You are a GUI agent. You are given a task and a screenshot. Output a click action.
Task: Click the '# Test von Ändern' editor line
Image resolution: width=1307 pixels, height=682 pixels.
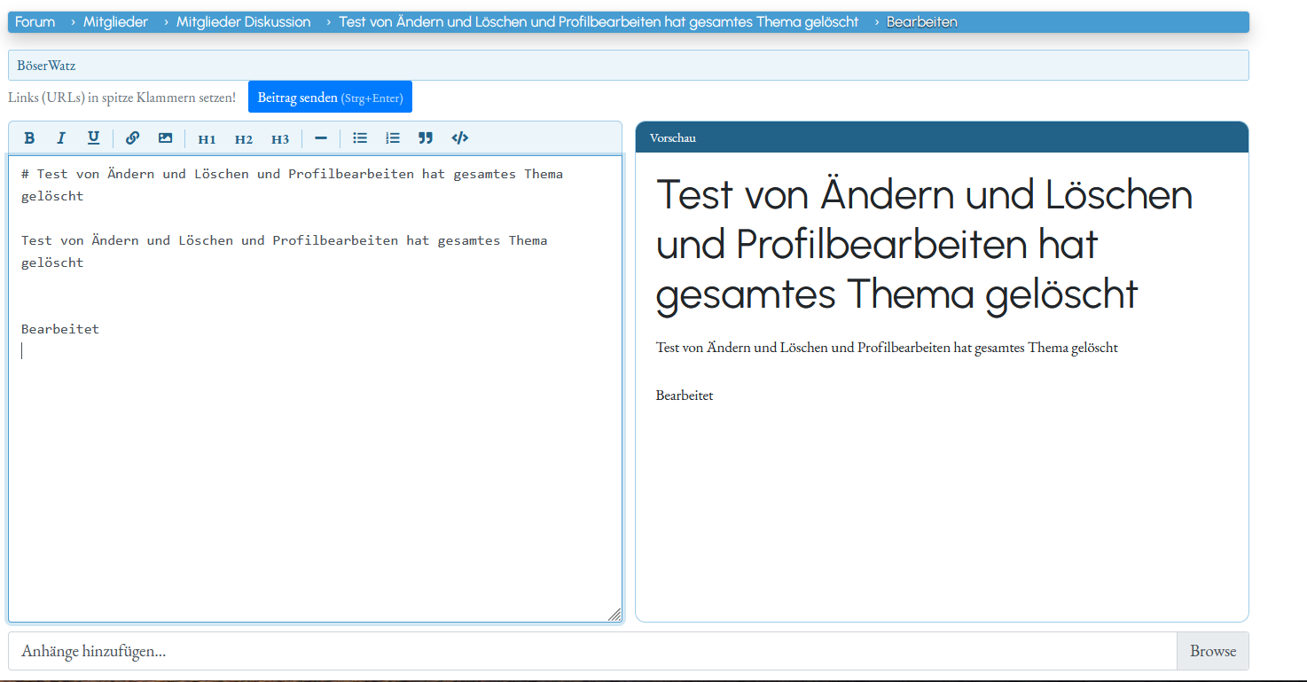point(292,184)
